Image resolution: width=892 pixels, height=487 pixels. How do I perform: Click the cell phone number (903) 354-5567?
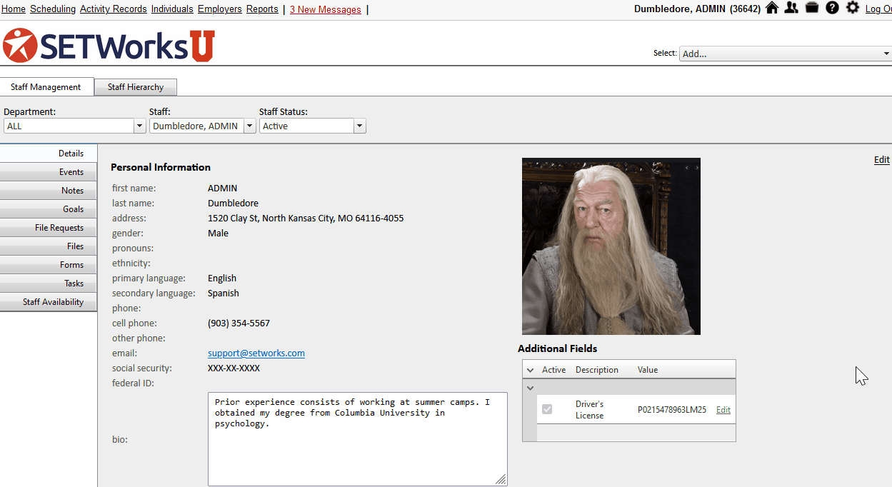[239, 323]
